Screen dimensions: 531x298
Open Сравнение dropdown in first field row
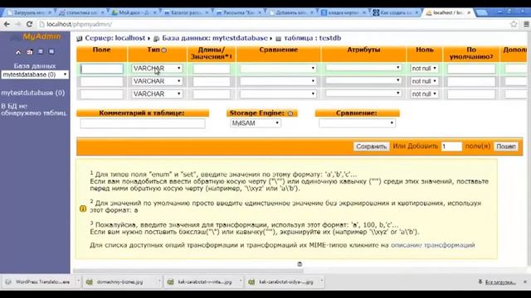pyautogui.click(x=278, y=68)
